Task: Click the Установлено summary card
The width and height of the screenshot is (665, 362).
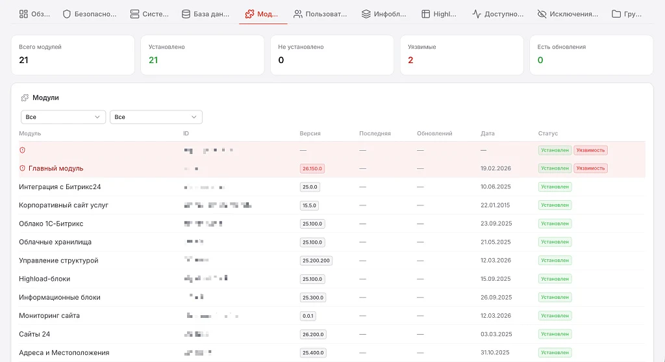Action: 203,55
